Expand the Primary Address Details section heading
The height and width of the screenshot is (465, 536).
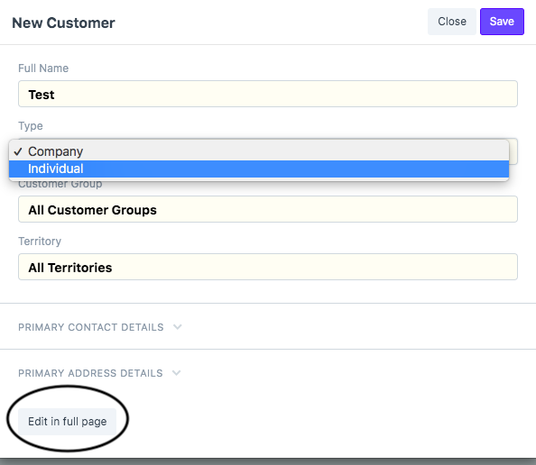(x=90, y=373)
